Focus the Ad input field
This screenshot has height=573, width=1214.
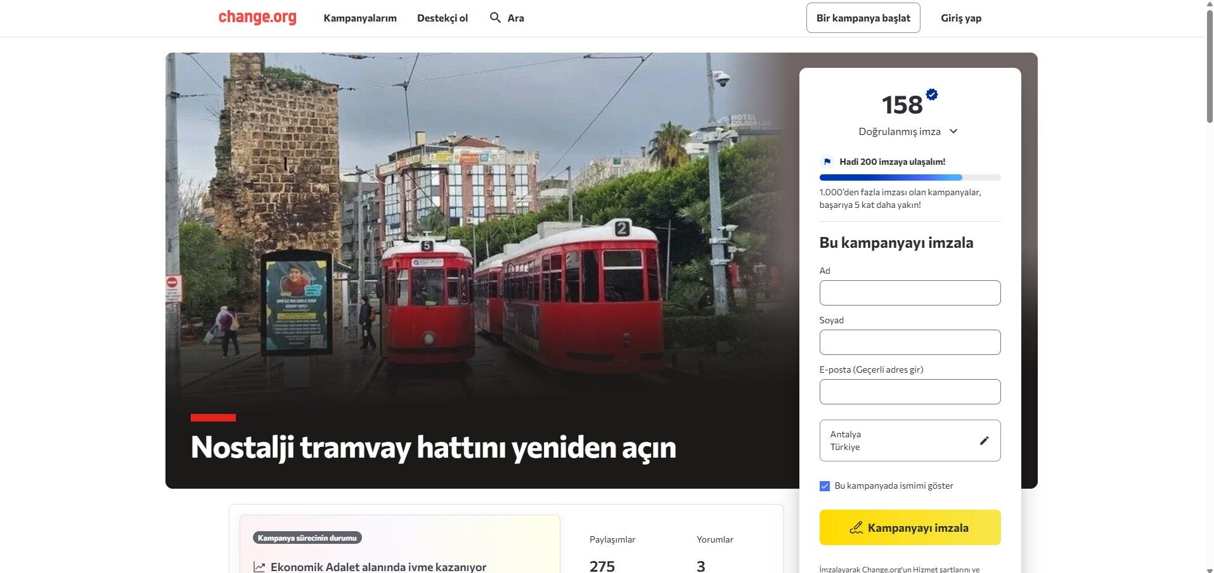[x=910, y=293]
